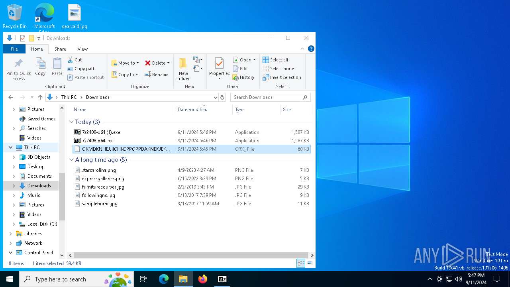
Task: Click the Help question mark icon
Action: [311, 49]
